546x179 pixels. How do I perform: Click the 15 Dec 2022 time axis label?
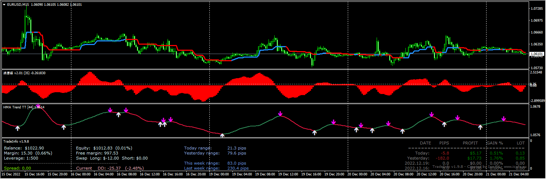tap(11, 174)
